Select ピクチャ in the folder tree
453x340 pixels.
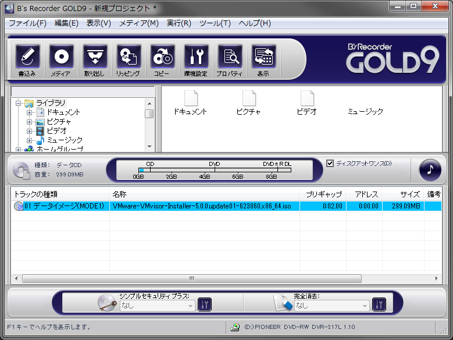coord(59,122)
